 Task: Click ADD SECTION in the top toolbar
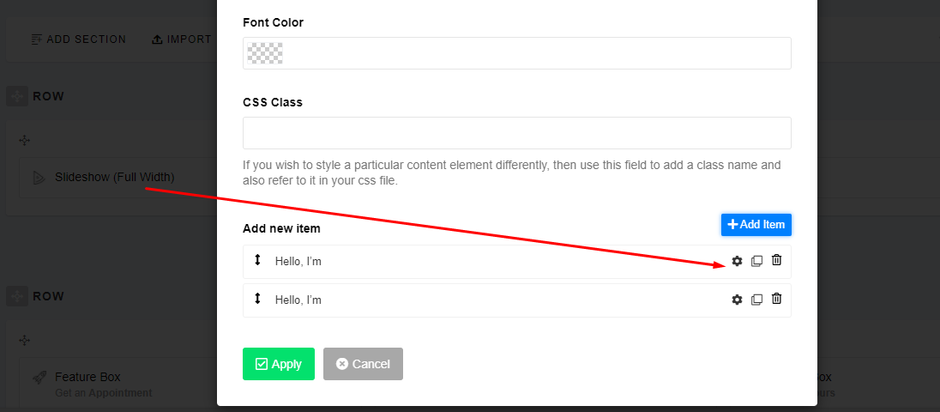click(x=78, y=39)
